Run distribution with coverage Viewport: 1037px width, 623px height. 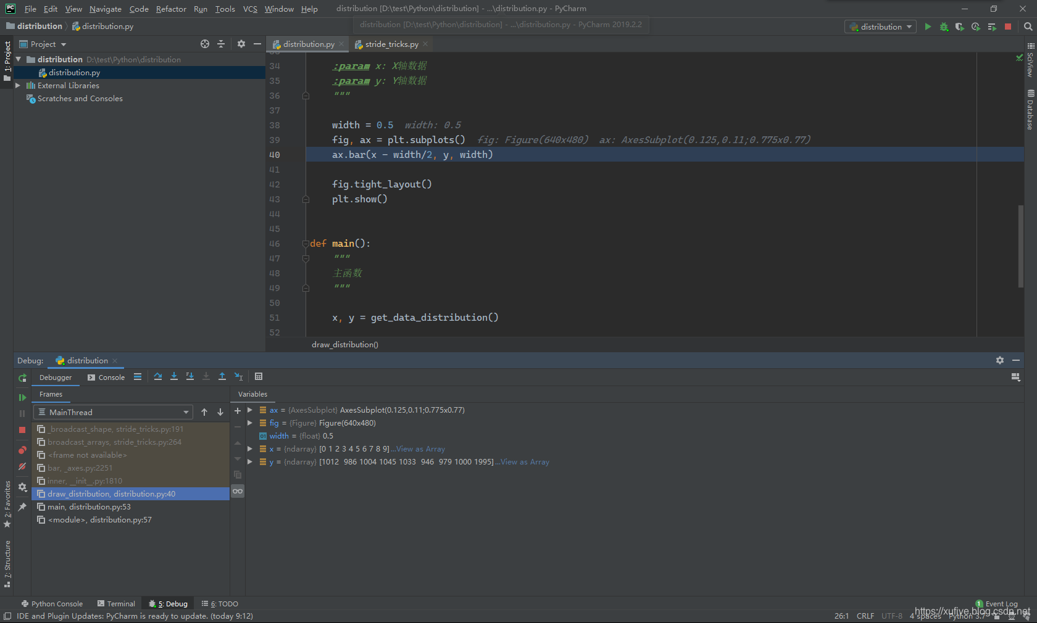pos(960,27)
